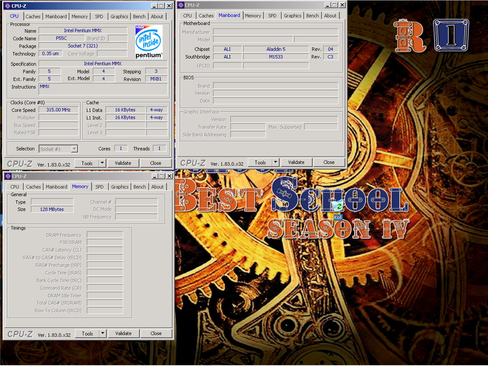Open Memory tab in the Mainboard window
Image resolution: width=488 pixels, height=366 pixels.
click(x=253, y=16)
